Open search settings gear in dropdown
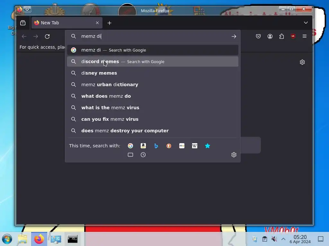This screenshot has height=246, width=329. 234,155
